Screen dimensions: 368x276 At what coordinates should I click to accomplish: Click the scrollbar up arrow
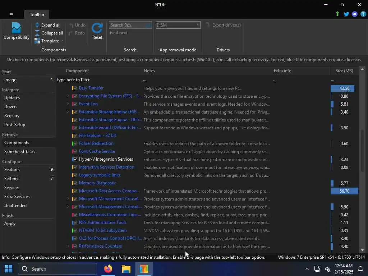(363, 69)
